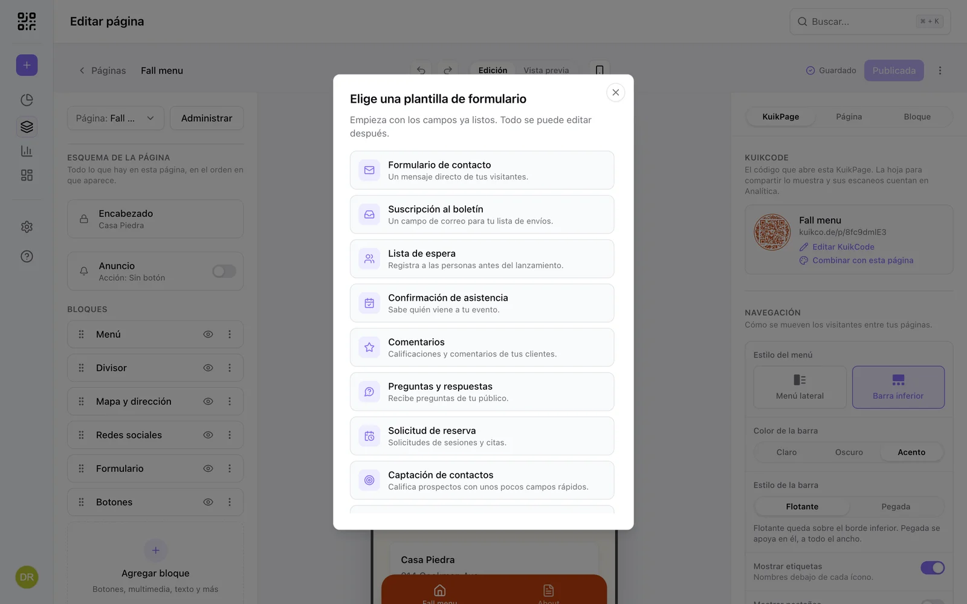Screen dimensions: 967x604
Task: Click the Captación de contactos target icon
Action: [x=369, y=480]
